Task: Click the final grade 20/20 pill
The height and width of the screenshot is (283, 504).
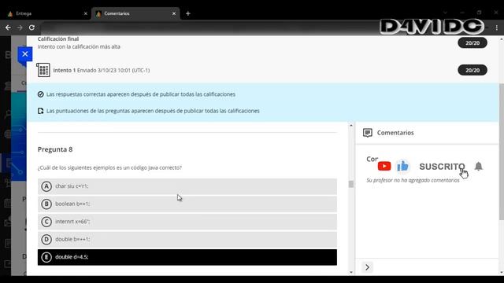Action: click(472, 42)
